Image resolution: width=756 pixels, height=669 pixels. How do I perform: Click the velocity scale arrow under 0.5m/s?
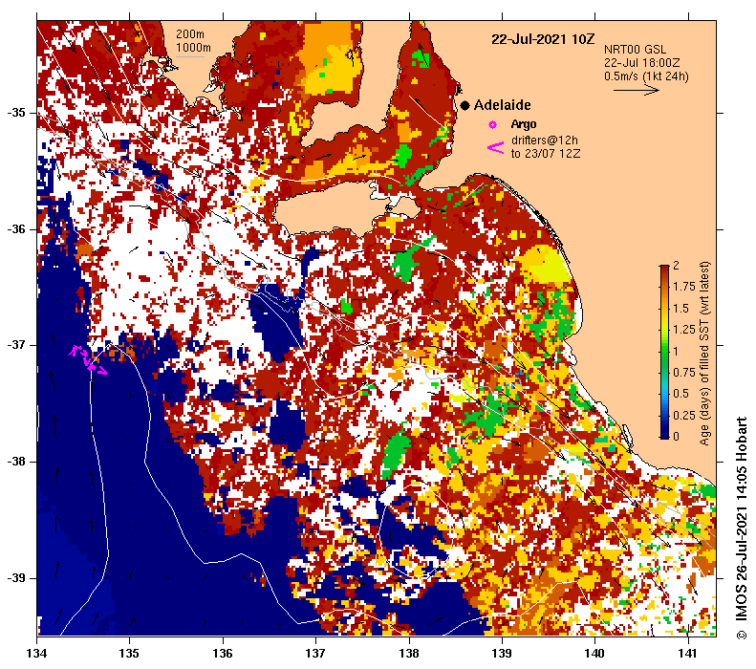tap(637, 90)
